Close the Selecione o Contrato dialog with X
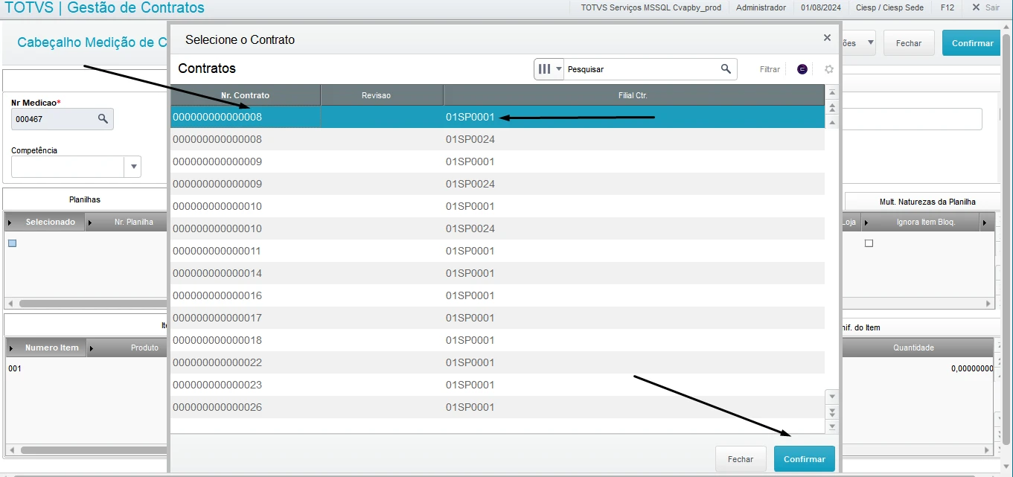The width and height of the screenshot is (1013, 477). coord(827,38)
